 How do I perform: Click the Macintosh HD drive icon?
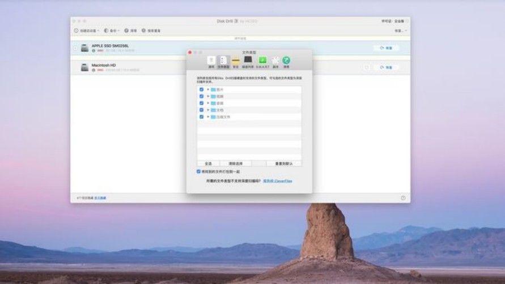[84, 67]
